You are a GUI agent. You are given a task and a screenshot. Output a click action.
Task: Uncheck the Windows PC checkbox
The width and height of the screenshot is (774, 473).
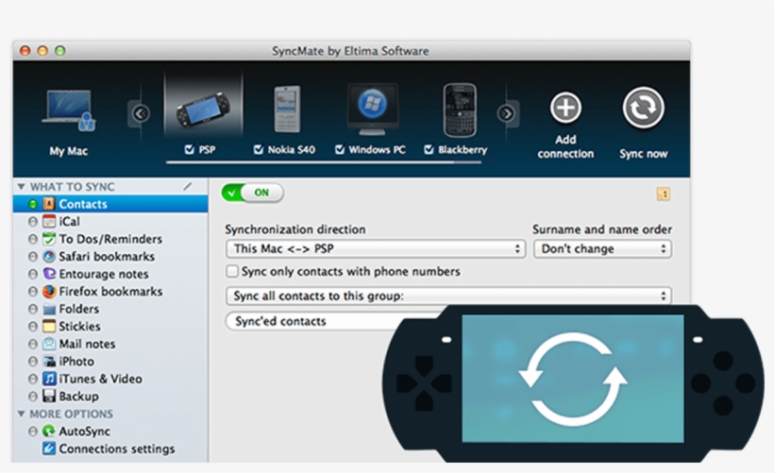tap(340, 149)
